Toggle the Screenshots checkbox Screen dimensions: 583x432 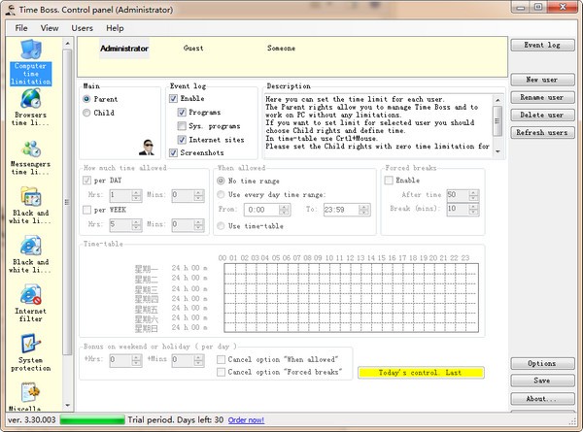[x=174, y=153]
